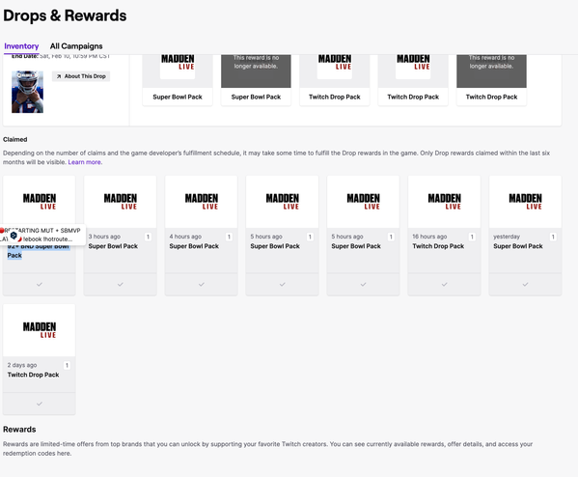
Task: Click the '3 hours ago' timestamp
Action: [x=104, y=237]
